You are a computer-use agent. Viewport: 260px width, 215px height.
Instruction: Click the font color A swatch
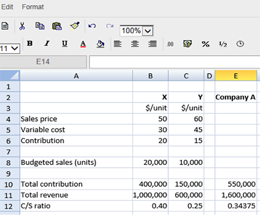pyautogui.click(x=83, y=44)
